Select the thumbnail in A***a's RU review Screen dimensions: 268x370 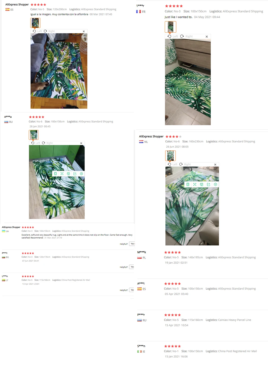coord(34,135)
